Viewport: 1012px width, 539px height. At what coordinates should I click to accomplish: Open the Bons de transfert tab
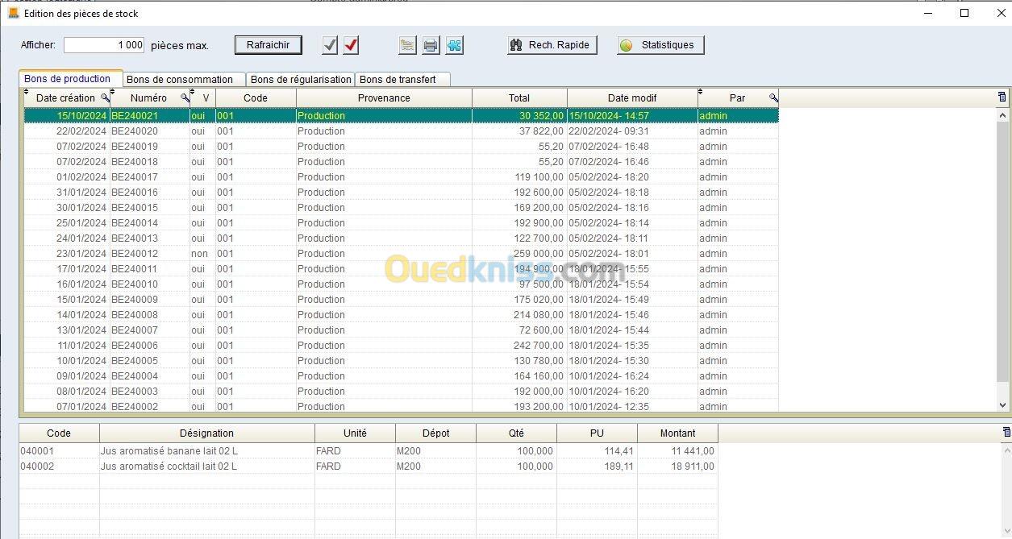coord(398,79)
